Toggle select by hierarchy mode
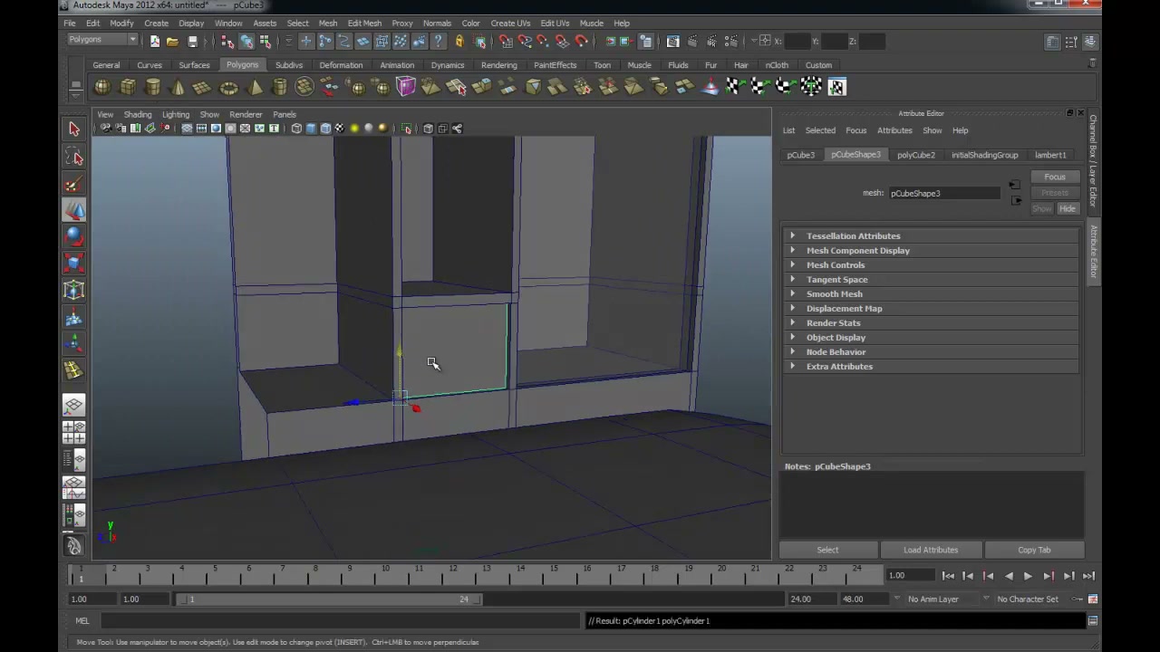 pyautogui.click(x=227, y=41)
